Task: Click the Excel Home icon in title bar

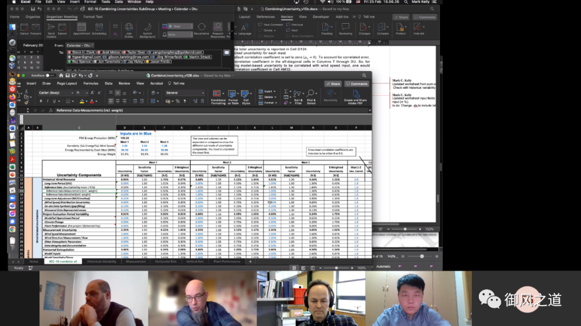Action: point(61,75)
